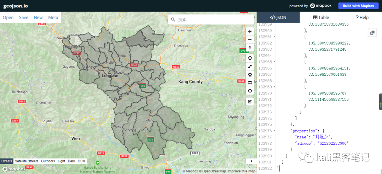Image resolution: width=382 pixels, height=174 pixels.
Task: Click the Longnan city label on the map
Action: point(110,76)
